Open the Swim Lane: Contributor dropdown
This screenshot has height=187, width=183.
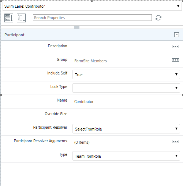(92, 6)
